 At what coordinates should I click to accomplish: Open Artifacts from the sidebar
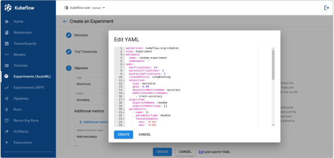pyautogui.click(x=21, y=131)
